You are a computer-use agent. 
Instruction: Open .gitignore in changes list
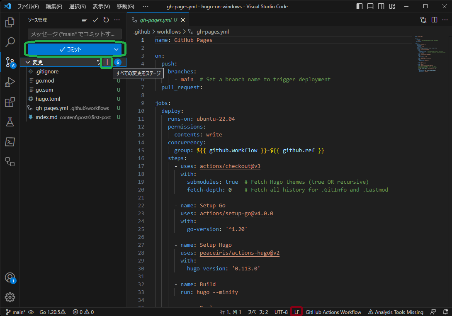(73, 71)
